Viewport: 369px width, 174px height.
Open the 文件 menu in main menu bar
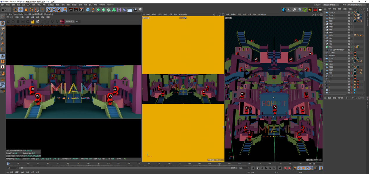(x=3, y=5)
